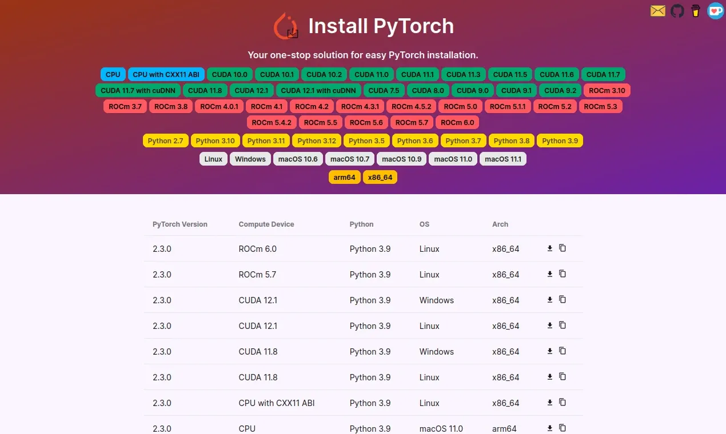Download the CUDA 11.8 Windows wheel

click(x=550, y=351)
